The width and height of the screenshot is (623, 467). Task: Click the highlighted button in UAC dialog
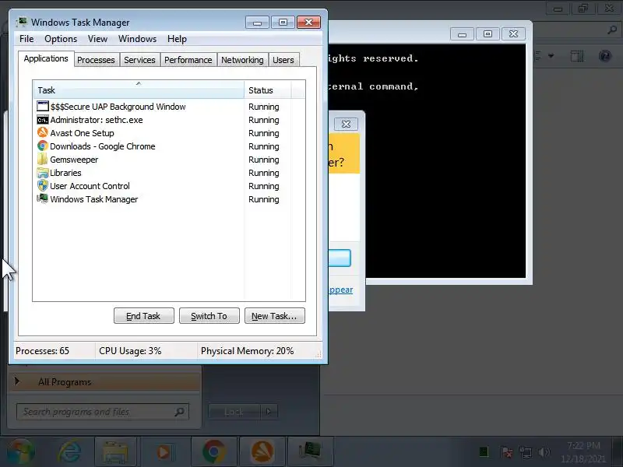coord(340,258)
